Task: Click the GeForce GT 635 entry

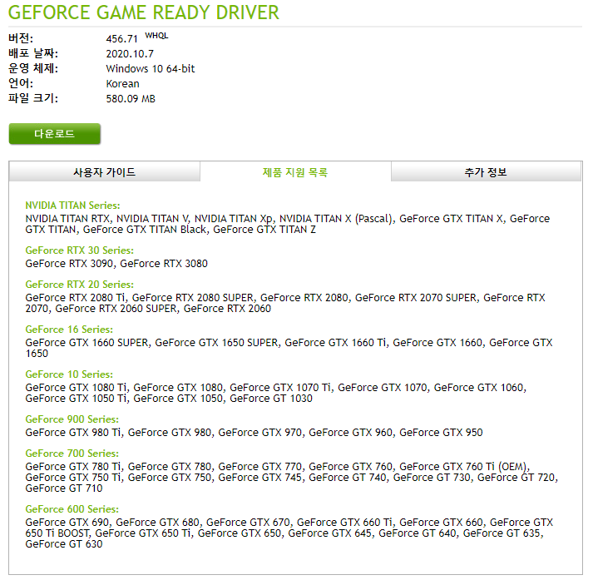Action: [502, 533]
